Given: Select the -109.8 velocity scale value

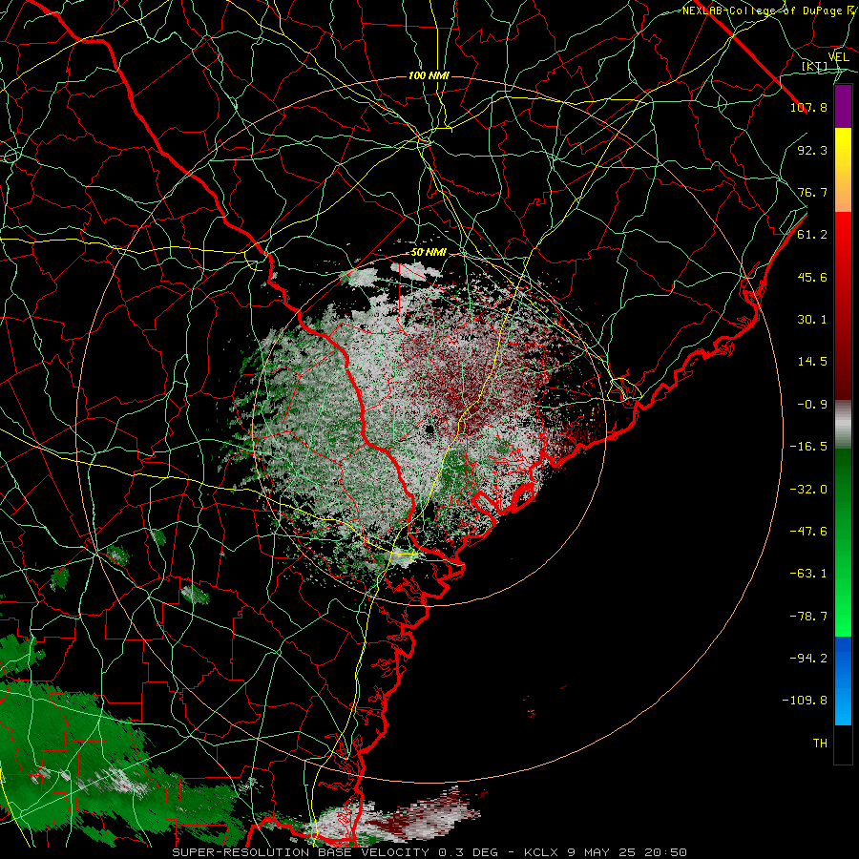Looking at the screenshot, I should (805, 701).
